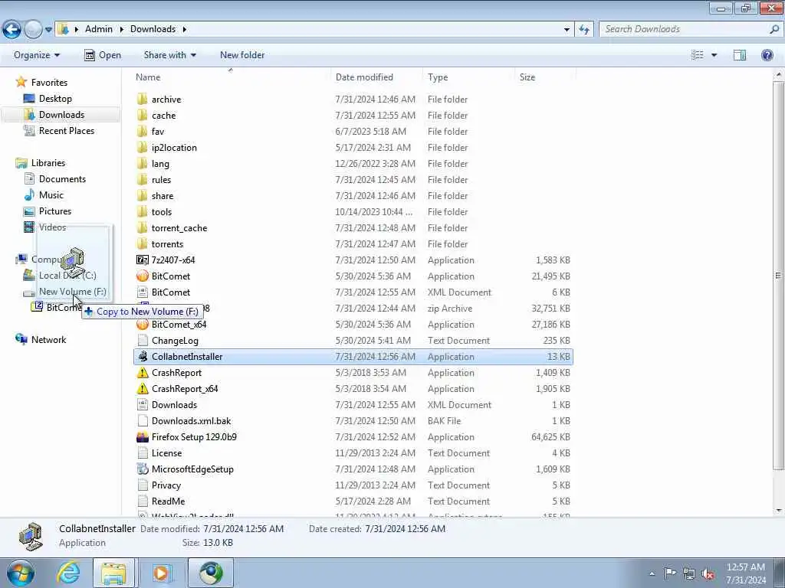This screenshot has height=588, width=785.
Task: Click the torrent_cache folder icon
Action: click(x=142, y=227)
